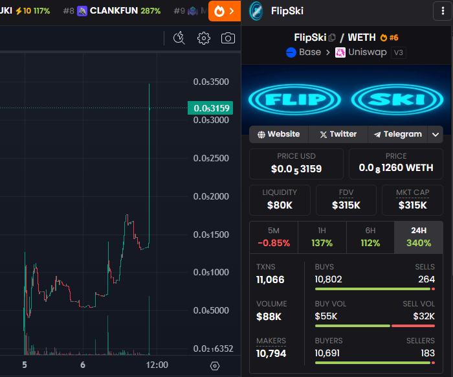Open the #8 CLANKFUN trending token
The height and width of the screenshot is (377, 453).
112,11
